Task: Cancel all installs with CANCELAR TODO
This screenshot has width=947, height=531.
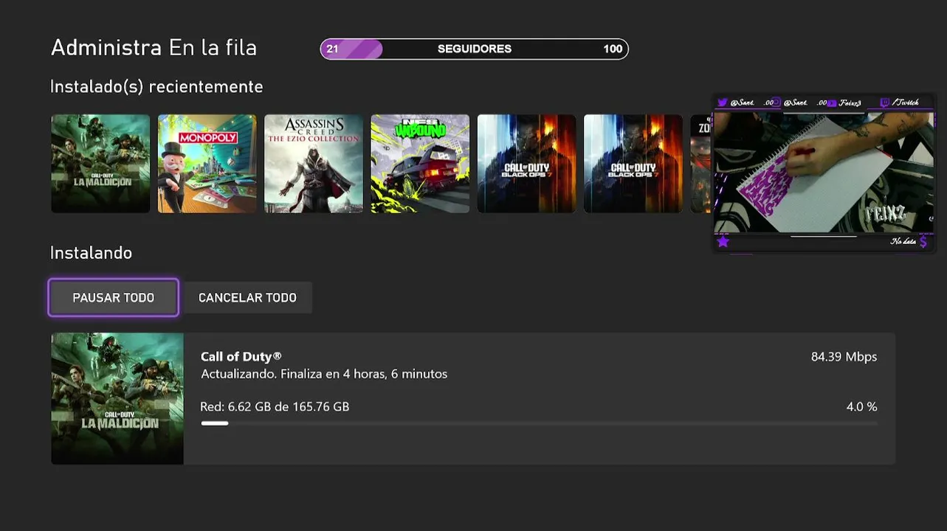Action: tap(247, 297)
